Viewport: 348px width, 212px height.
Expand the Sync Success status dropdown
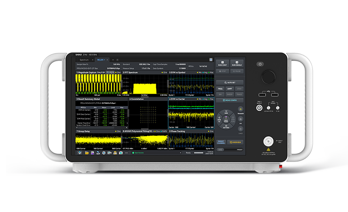point(180,152)
